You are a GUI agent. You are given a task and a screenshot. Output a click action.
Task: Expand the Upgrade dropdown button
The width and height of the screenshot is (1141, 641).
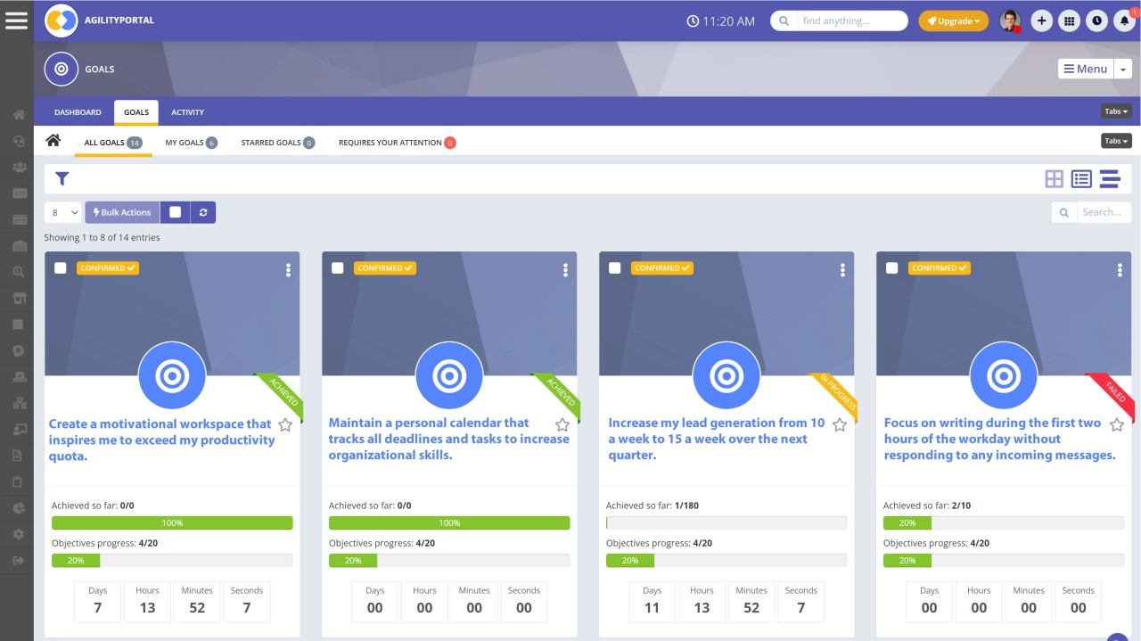953,21
